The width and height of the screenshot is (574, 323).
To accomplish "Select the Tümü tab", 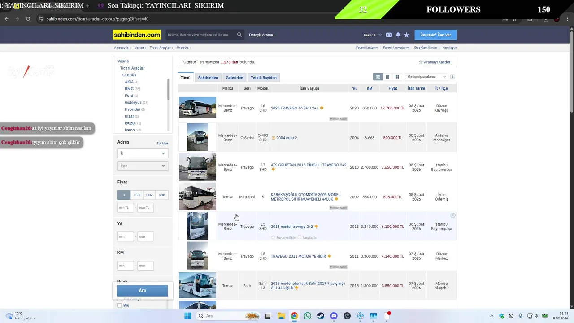I will point(186,78).
